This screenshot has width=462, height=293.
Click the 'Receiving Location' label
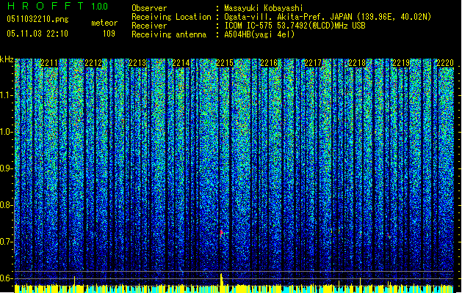[171, 17]
